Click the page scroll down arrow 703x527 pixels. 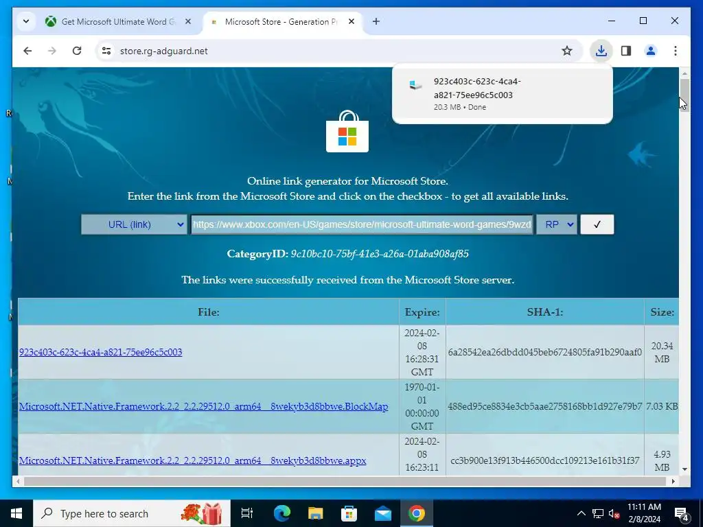[x=684, y=469]
